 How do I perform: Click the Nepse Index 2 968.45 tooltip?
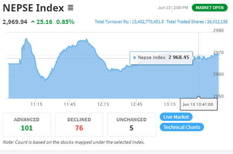[161, 58]
